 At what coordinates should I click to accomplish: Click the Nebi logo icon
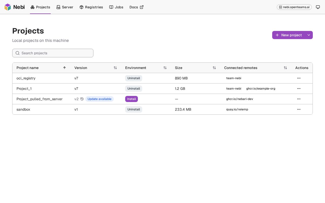coord(8,7)
